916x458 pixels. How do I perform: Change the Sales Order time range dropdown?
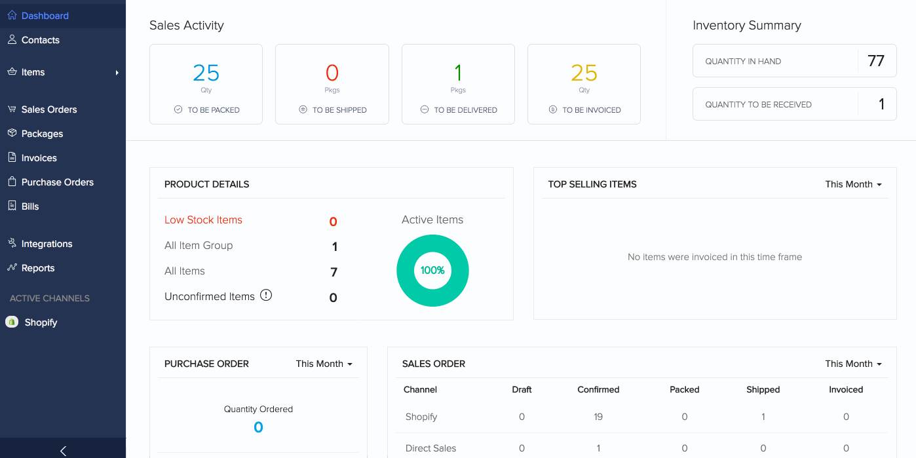click(853, 364)
